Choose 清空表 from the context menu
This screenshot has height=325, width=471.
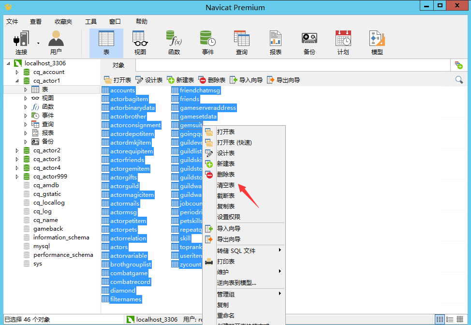click(226, 185)
